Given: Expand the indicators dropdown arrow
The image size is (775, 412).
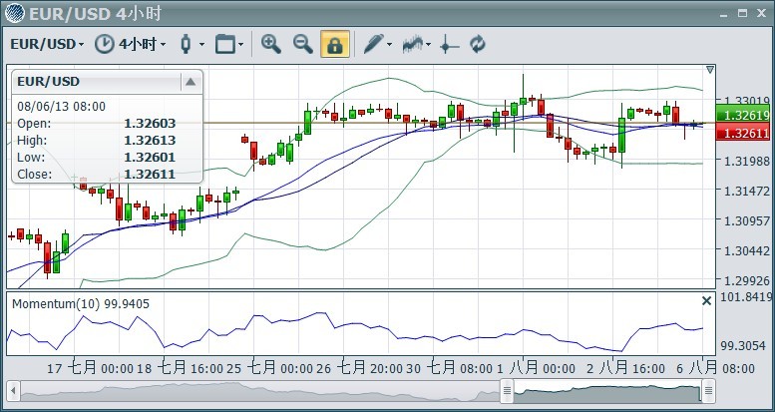Looking at the screenshot, I should pos(428,45).
